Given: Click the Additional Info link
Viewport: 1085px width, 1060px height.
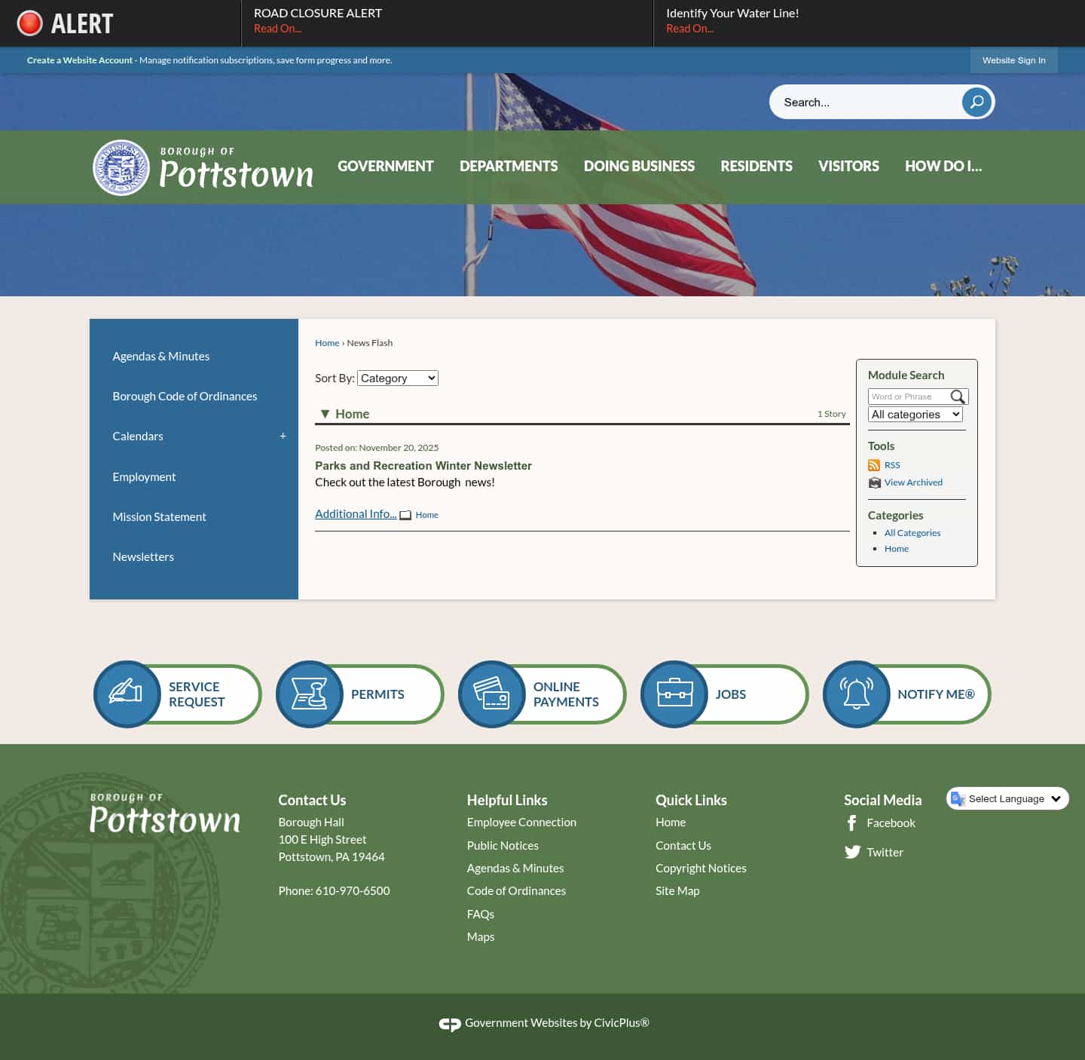Looking at the screenshot, I should [355, 513].
